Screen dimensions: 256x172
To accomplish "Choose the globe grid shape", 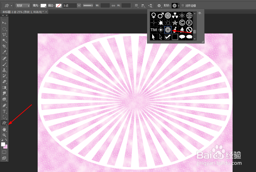I will [x=189, y=16].
